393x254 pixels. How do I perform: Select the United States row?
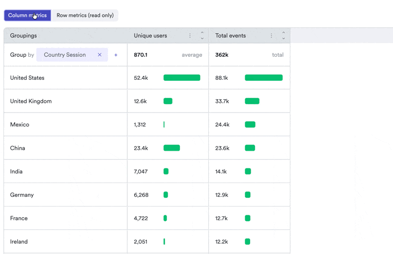coord(147,78)
